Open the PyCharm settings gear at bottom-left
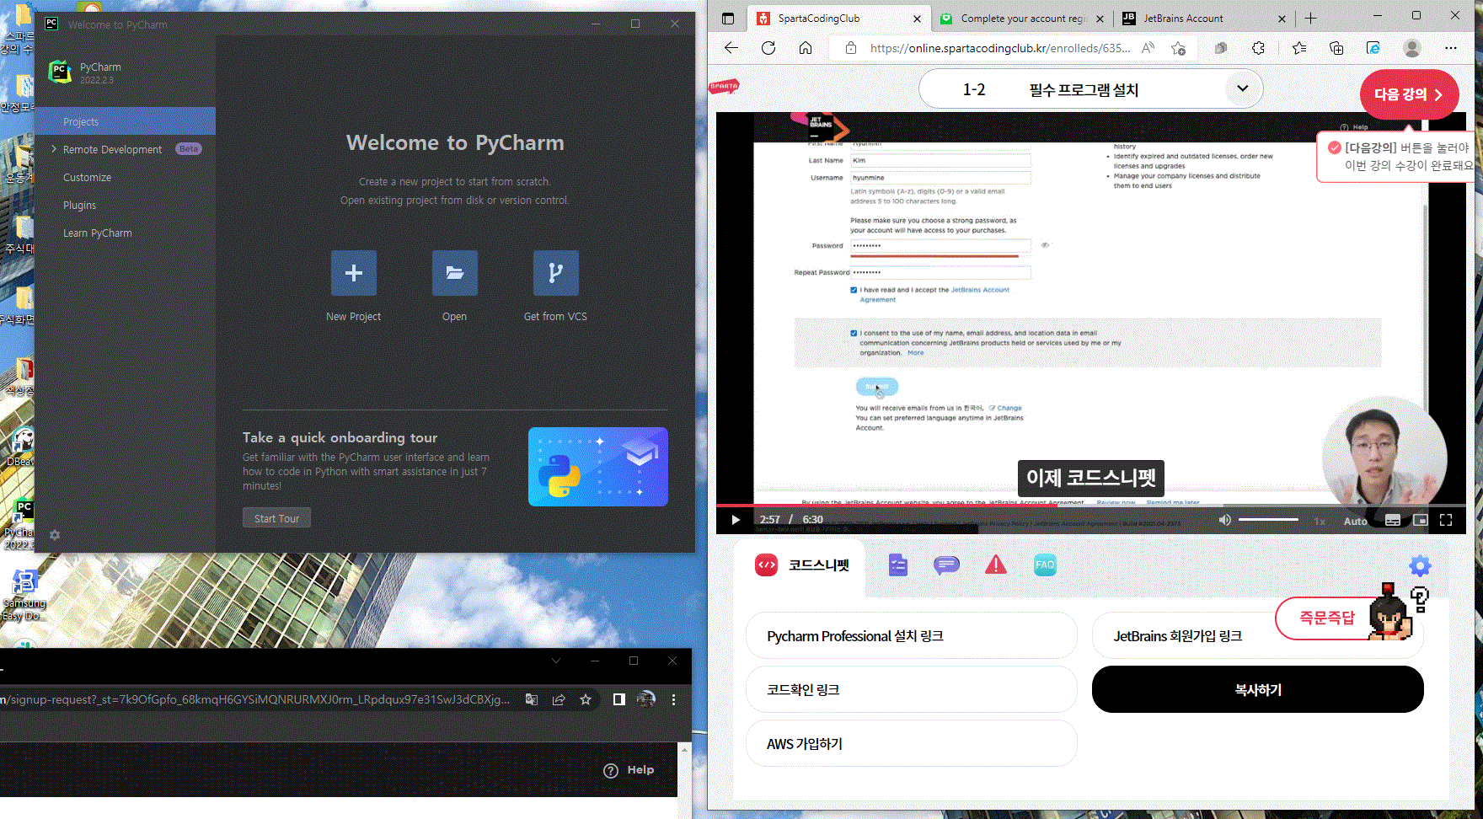 click(x=55, y=535)
